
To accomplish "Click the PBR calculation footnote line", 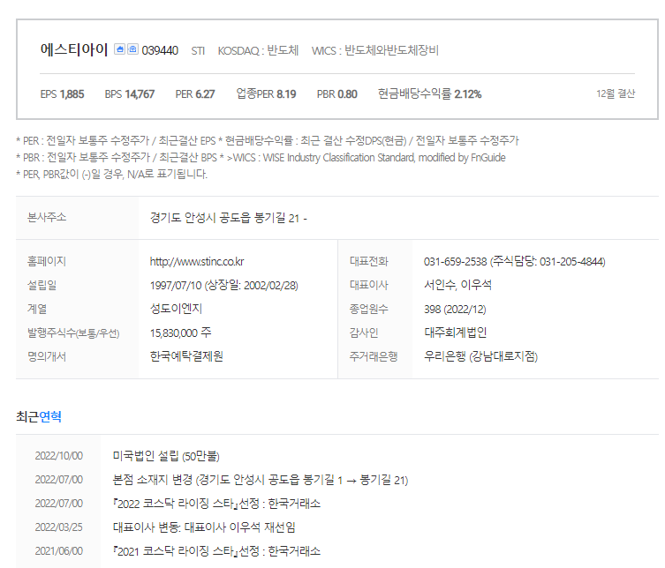I will click(261, 158).
